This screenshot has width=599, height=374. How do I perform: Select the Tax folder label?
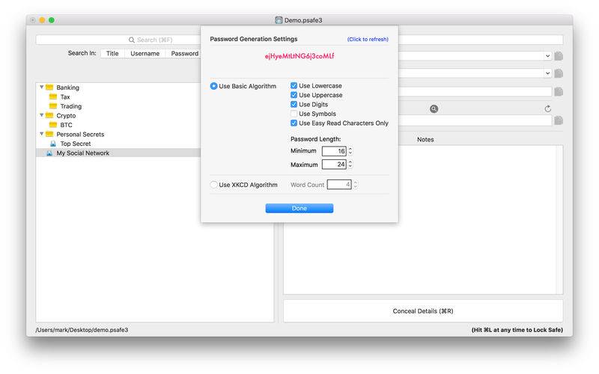pos(65,97)
